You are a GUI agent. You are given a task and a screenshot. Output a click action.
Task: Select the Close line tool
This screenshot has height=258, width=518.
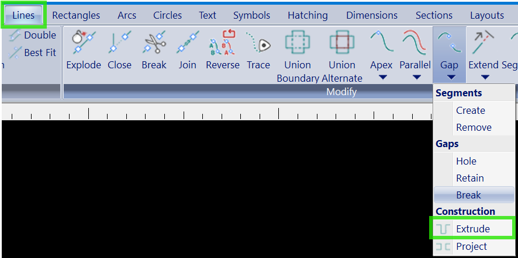point(119,50)
